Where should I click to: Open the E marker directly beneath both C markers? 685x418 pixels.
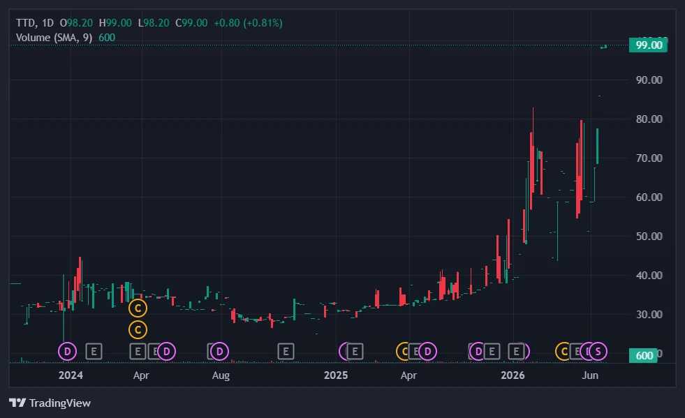138,351
